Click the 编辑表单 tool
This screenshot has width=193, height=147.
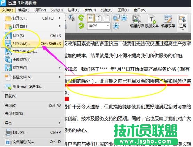tap(168, 21)
